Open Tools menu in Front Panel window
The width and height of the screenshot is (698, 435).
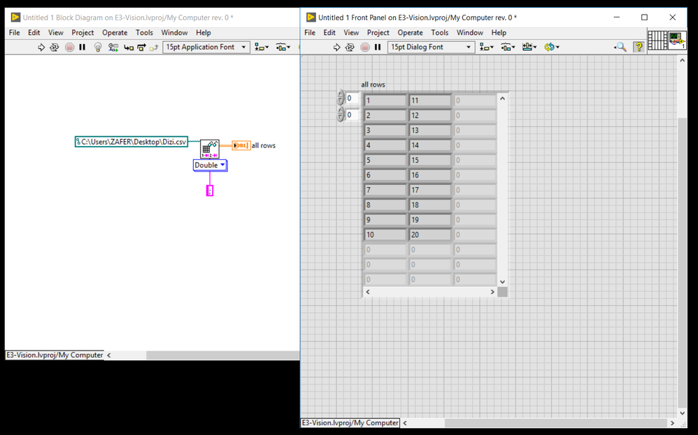point(440,32)
